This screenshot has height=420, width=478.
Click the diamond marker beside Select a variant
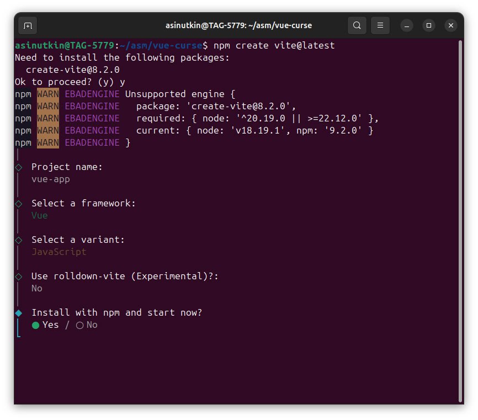tap(18, 240)
